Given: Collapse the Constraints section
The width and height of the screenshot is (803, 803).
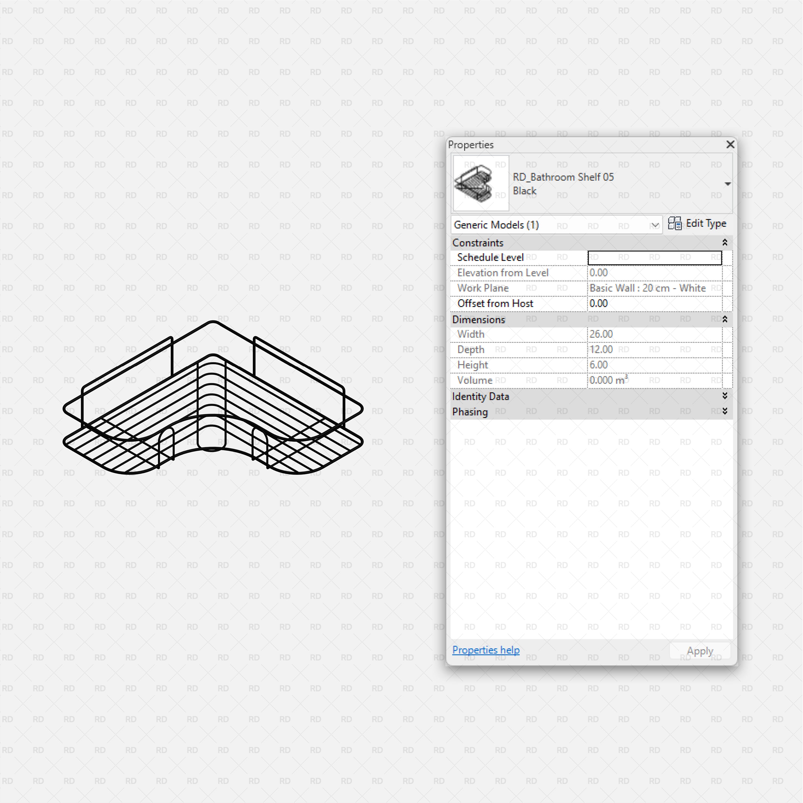Looking at the screenshot, I should [x=724, y=242].
